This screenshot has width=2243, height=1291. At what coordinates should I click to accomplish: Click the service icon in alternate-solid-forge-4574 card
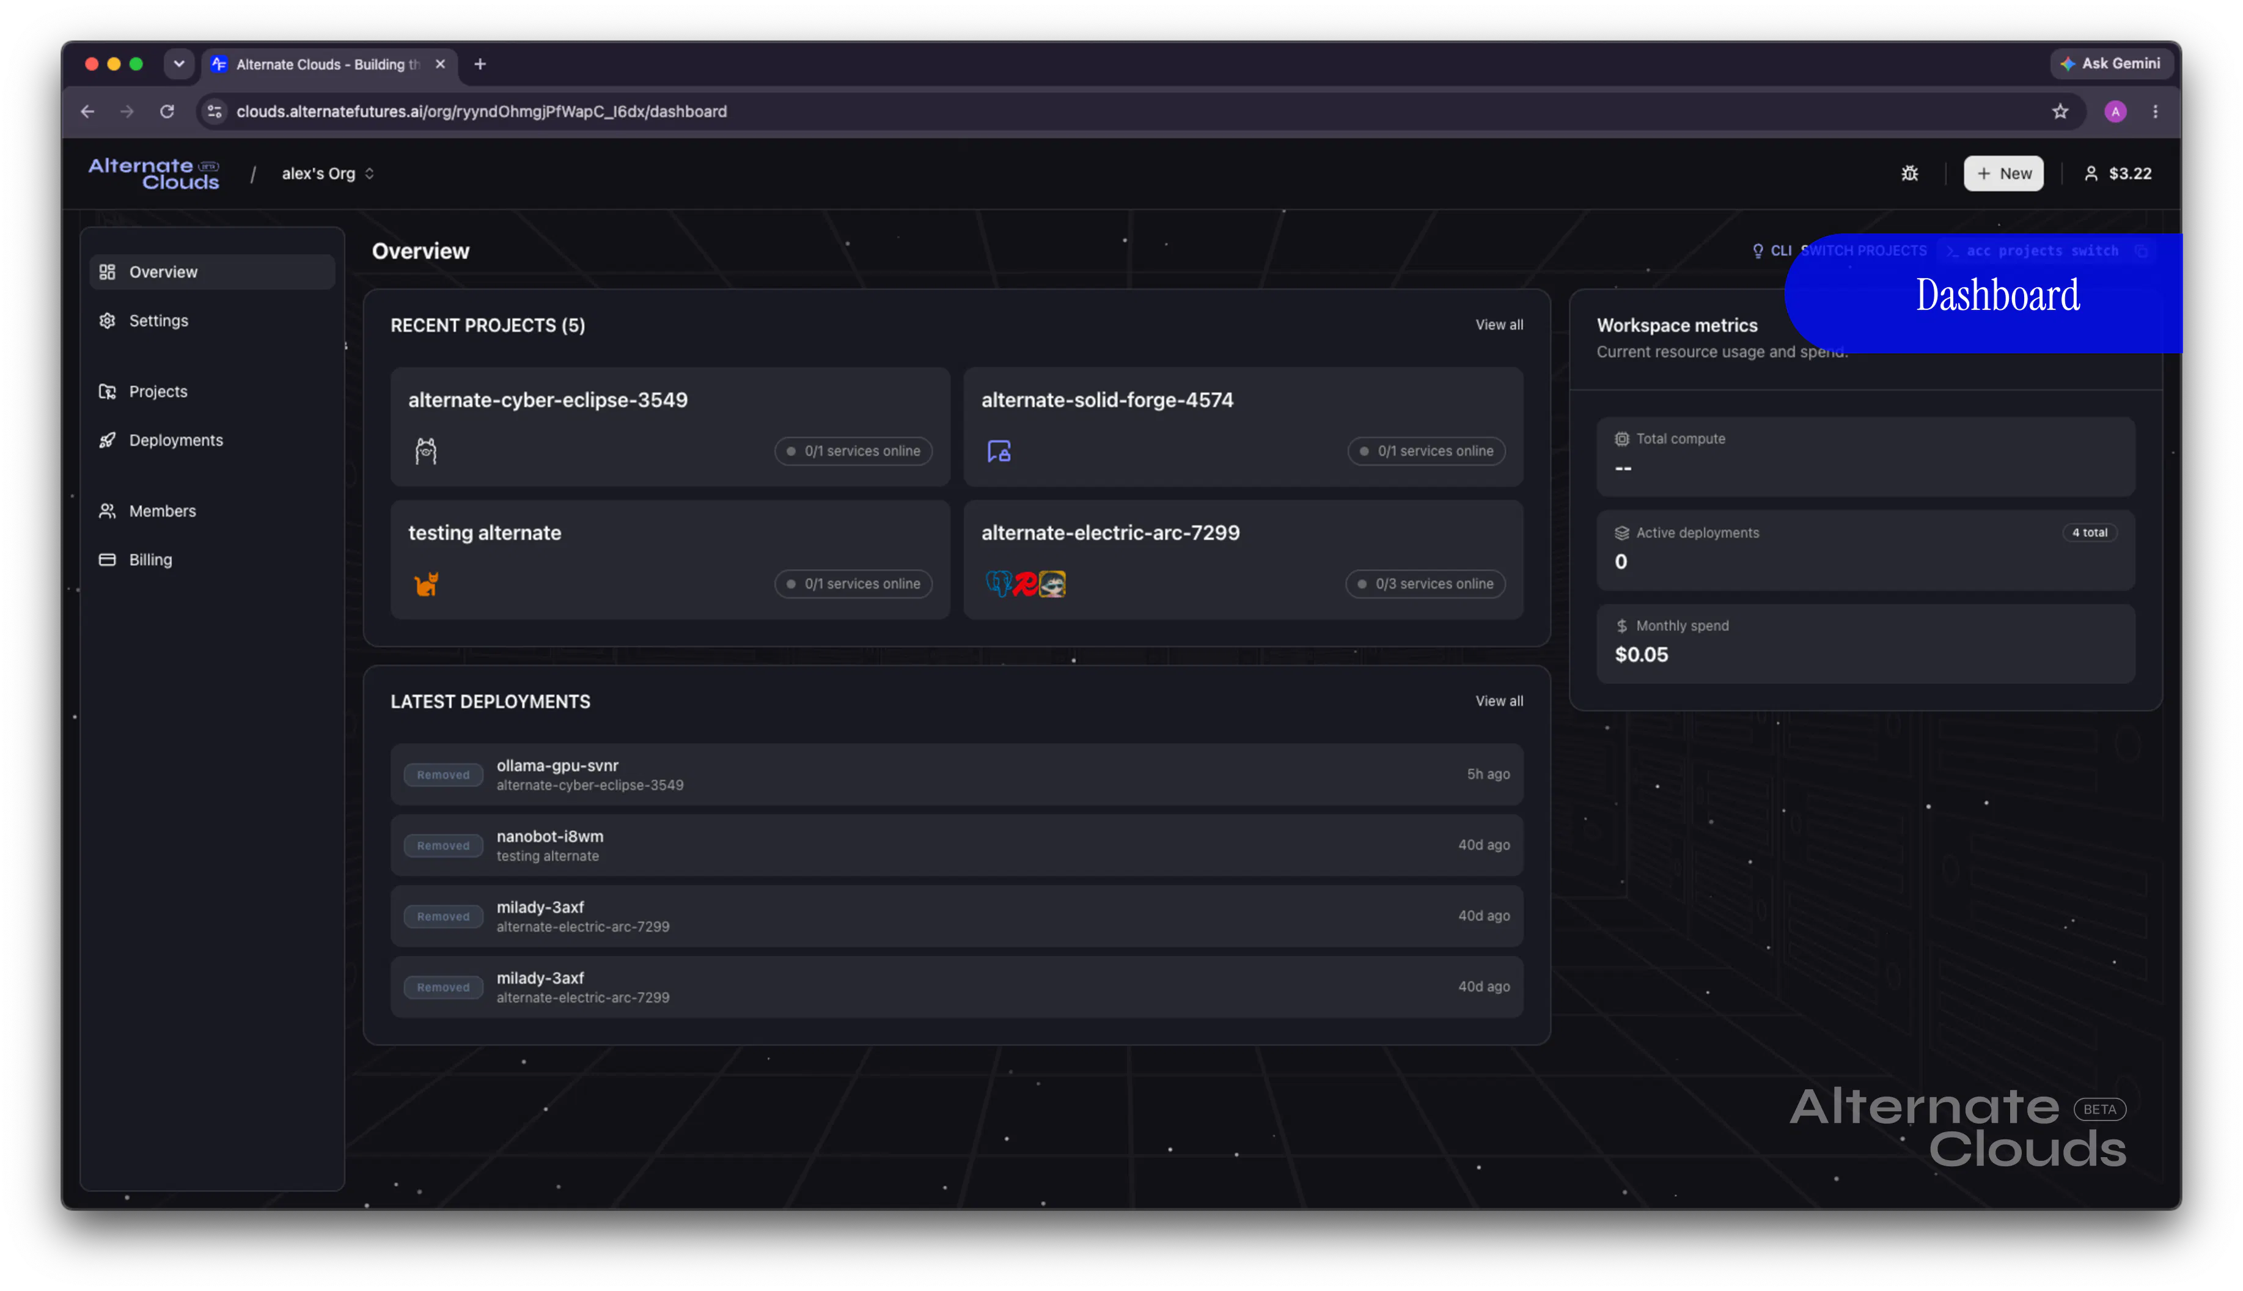[x=999, y=451]
